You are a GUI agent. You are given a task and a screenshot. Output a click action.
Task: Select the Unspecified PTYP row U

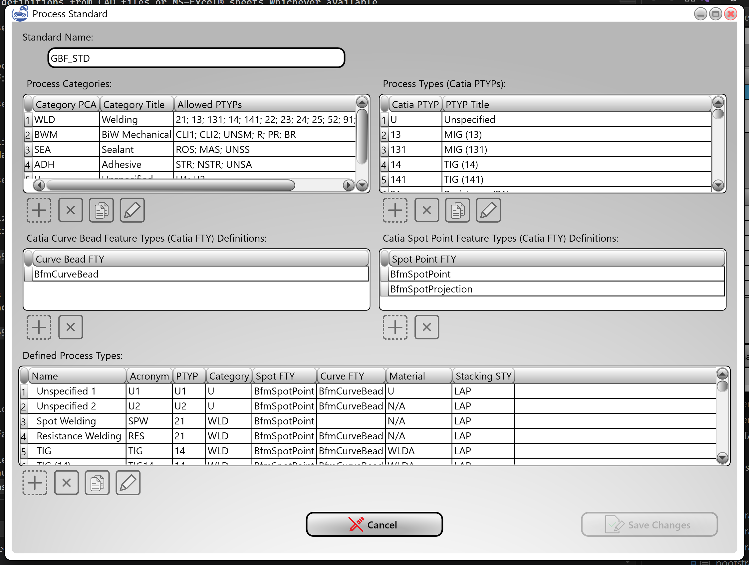[546, 119]
